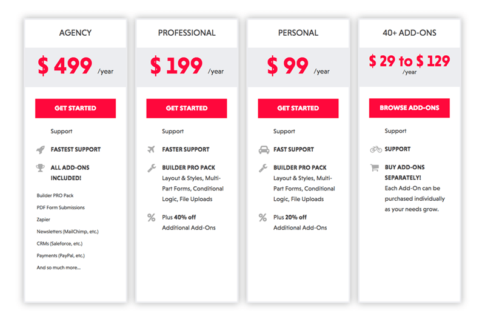Click the $ 29 to $ 129 price

click(409, 61)
